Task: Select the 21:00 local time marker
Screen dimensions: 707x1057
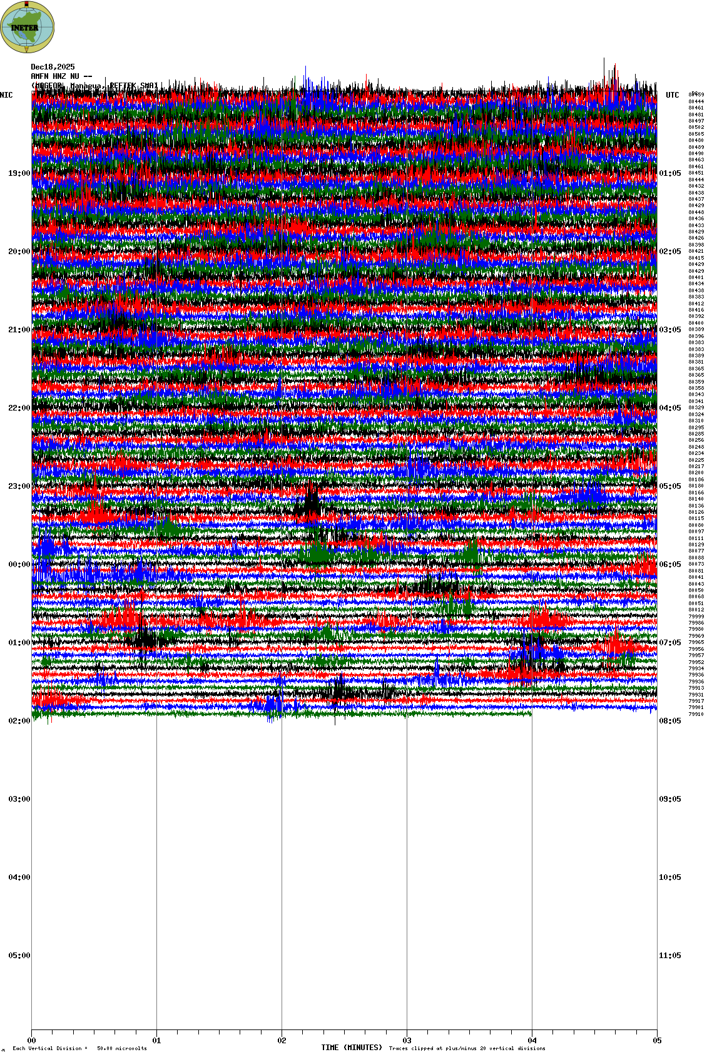Action: pyautogui.click(x=19, y=330)
